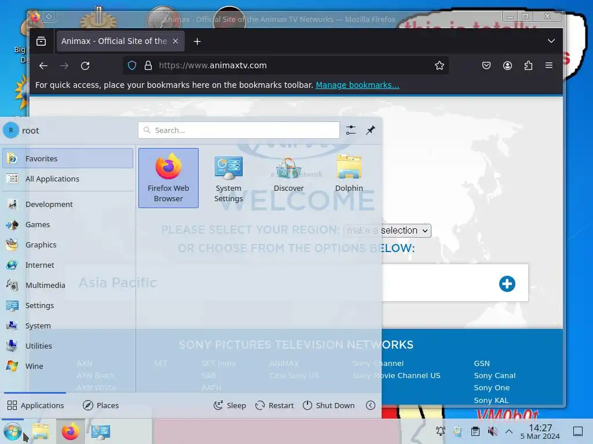This screenshot has height=444, width=593.
Task: Open the Firefox account icon
Action: [x=507, y=66]
